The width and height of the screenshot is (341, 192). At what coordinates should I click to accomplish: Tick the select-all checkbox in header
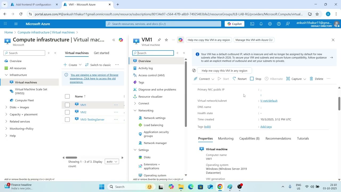pyautogui.click(x=67, y=96)
